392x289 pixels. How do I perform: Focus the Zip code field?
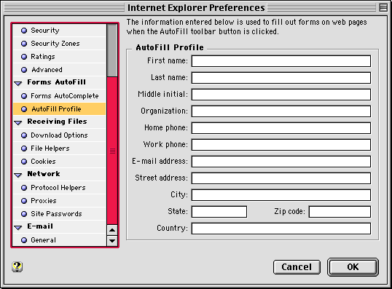[x=340, y=212]
